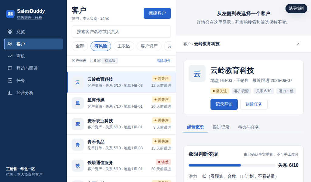Click the 新建客户 button
The image size is (311, 182).
157,13
